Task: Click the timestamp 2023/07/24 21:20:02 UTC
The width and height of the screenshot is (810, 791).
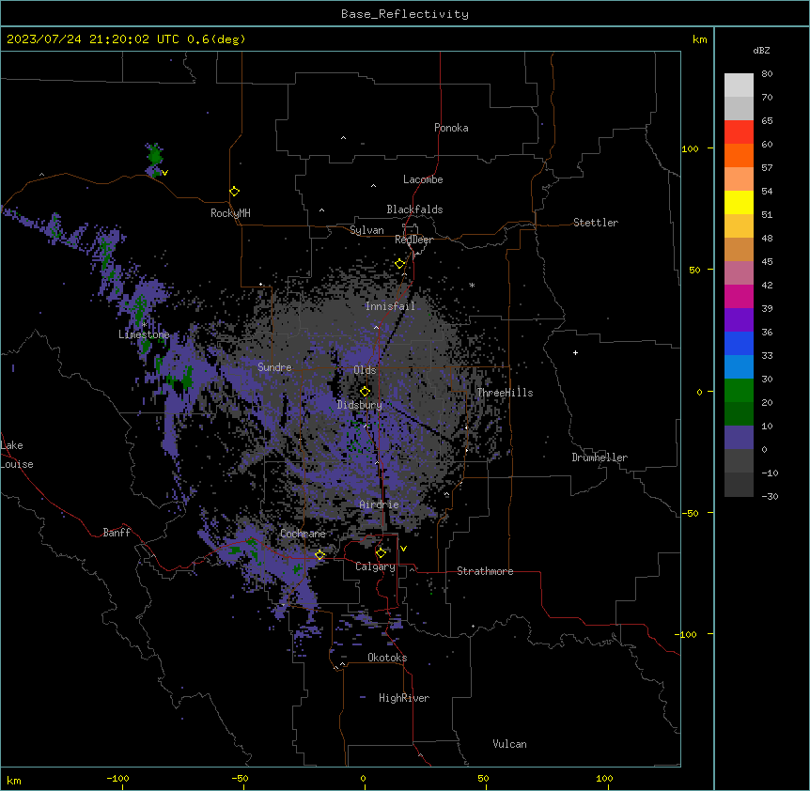Action: click(93, 39)
